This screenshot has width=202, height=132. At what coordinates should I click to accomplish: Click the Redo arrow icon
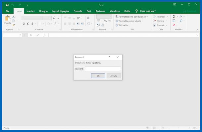coord(20,5)
